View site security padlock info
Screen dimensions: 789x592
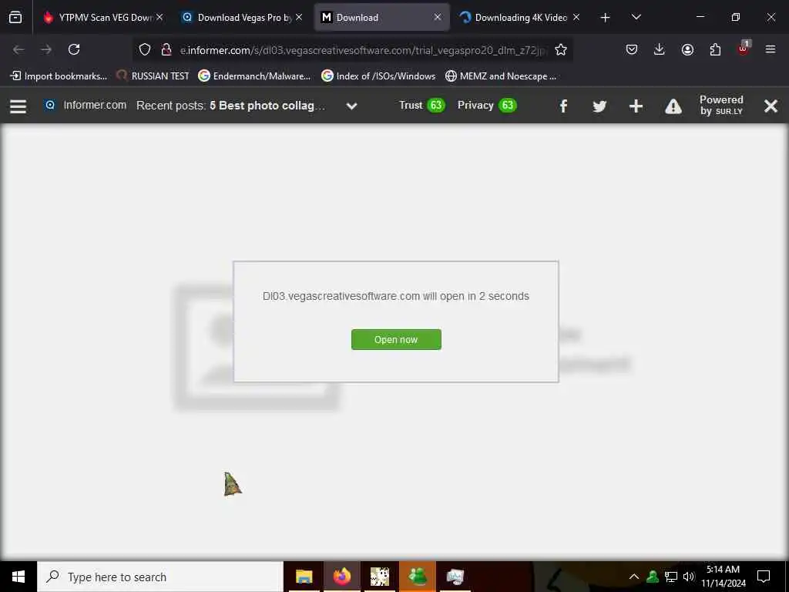[x=166, y=49]
